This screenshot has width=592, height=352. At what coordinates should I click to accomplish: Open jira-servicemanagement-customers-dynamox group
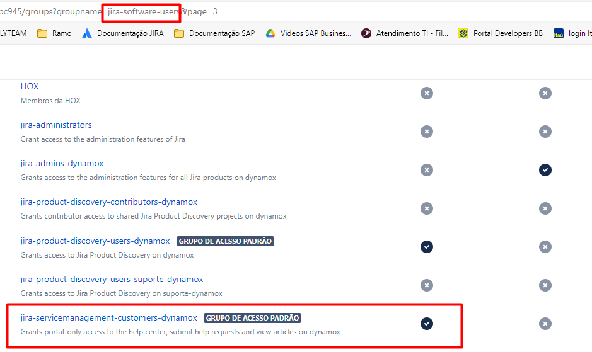(108, 317)
